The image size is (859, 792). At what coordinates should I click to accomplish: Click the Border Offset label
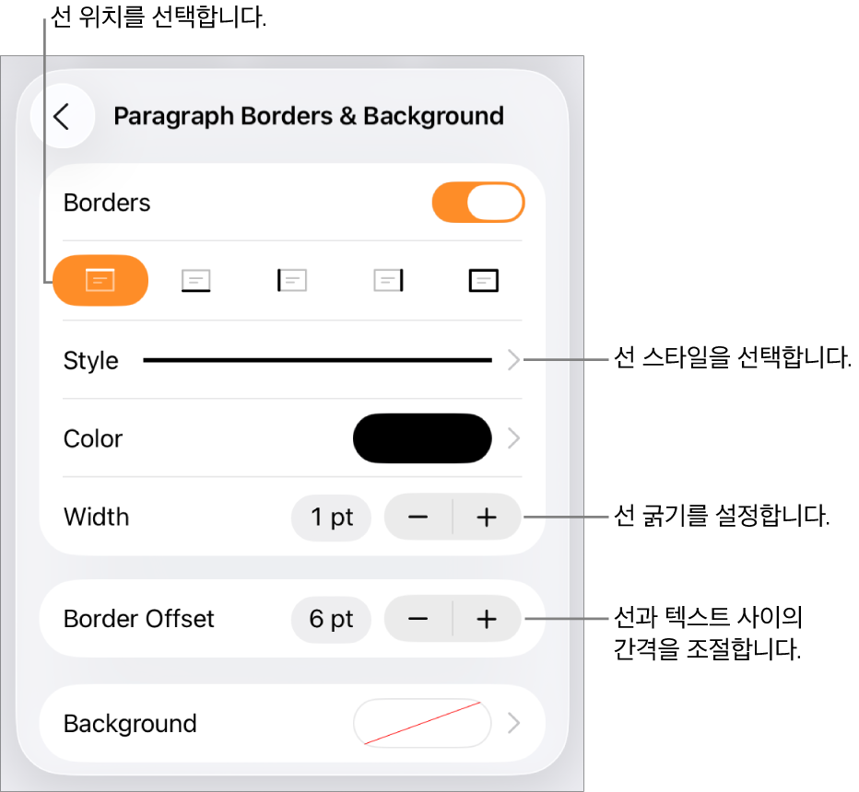click(138, 619)
